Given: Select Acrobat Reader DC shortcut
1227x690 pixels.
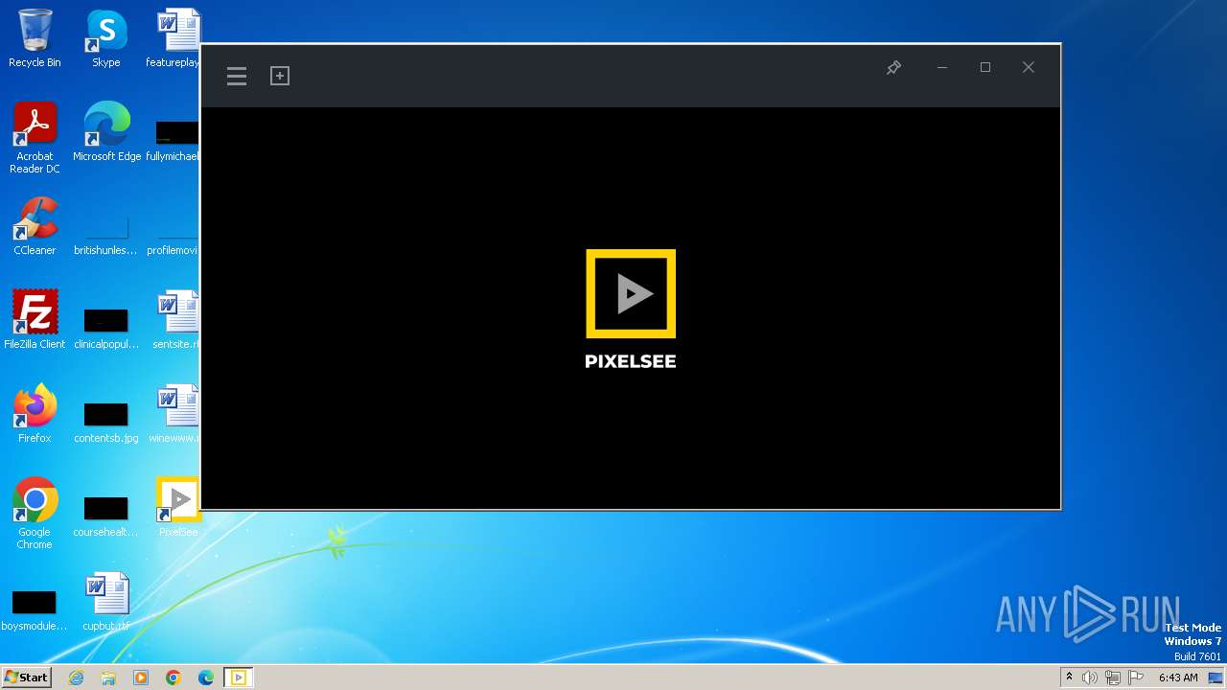Looking at the screenshot, I should (35, 138).
